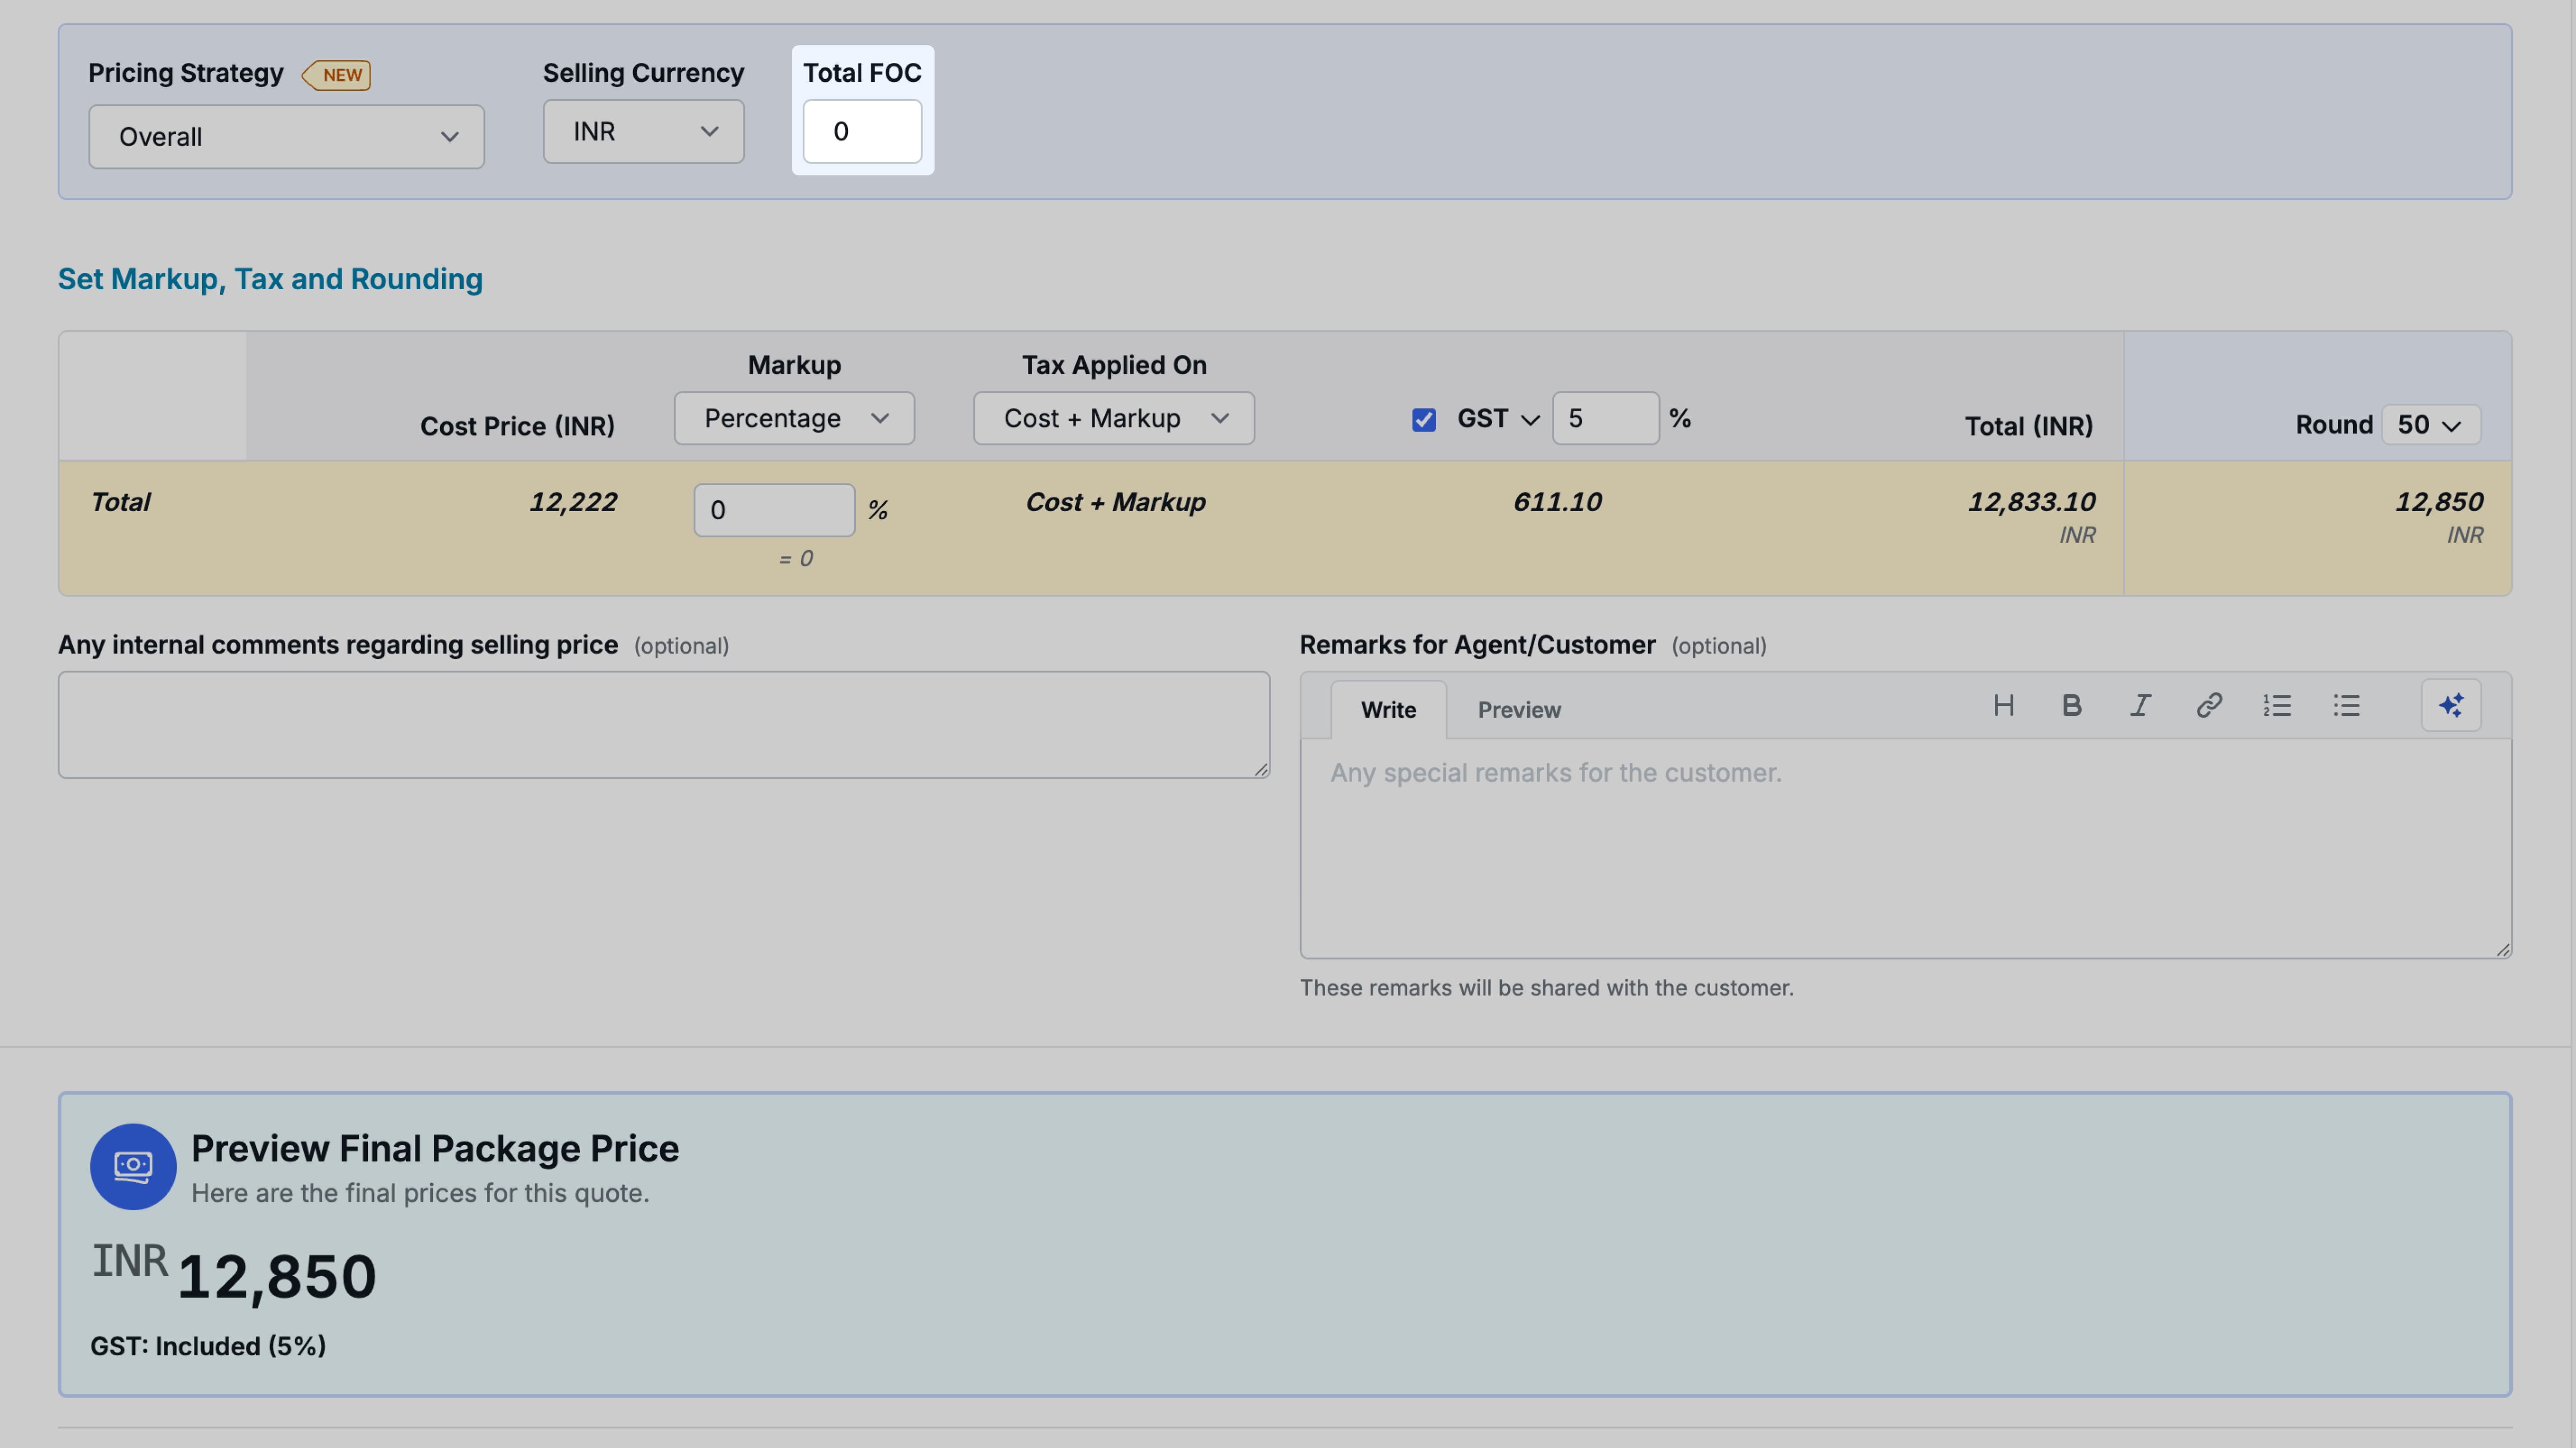
Task: Insert heading in customer remarks editor
Action: (x=2003, y=706)
